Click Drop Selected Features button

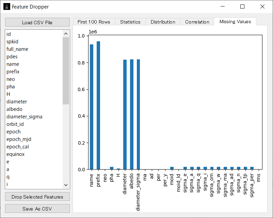pos(37,197)
